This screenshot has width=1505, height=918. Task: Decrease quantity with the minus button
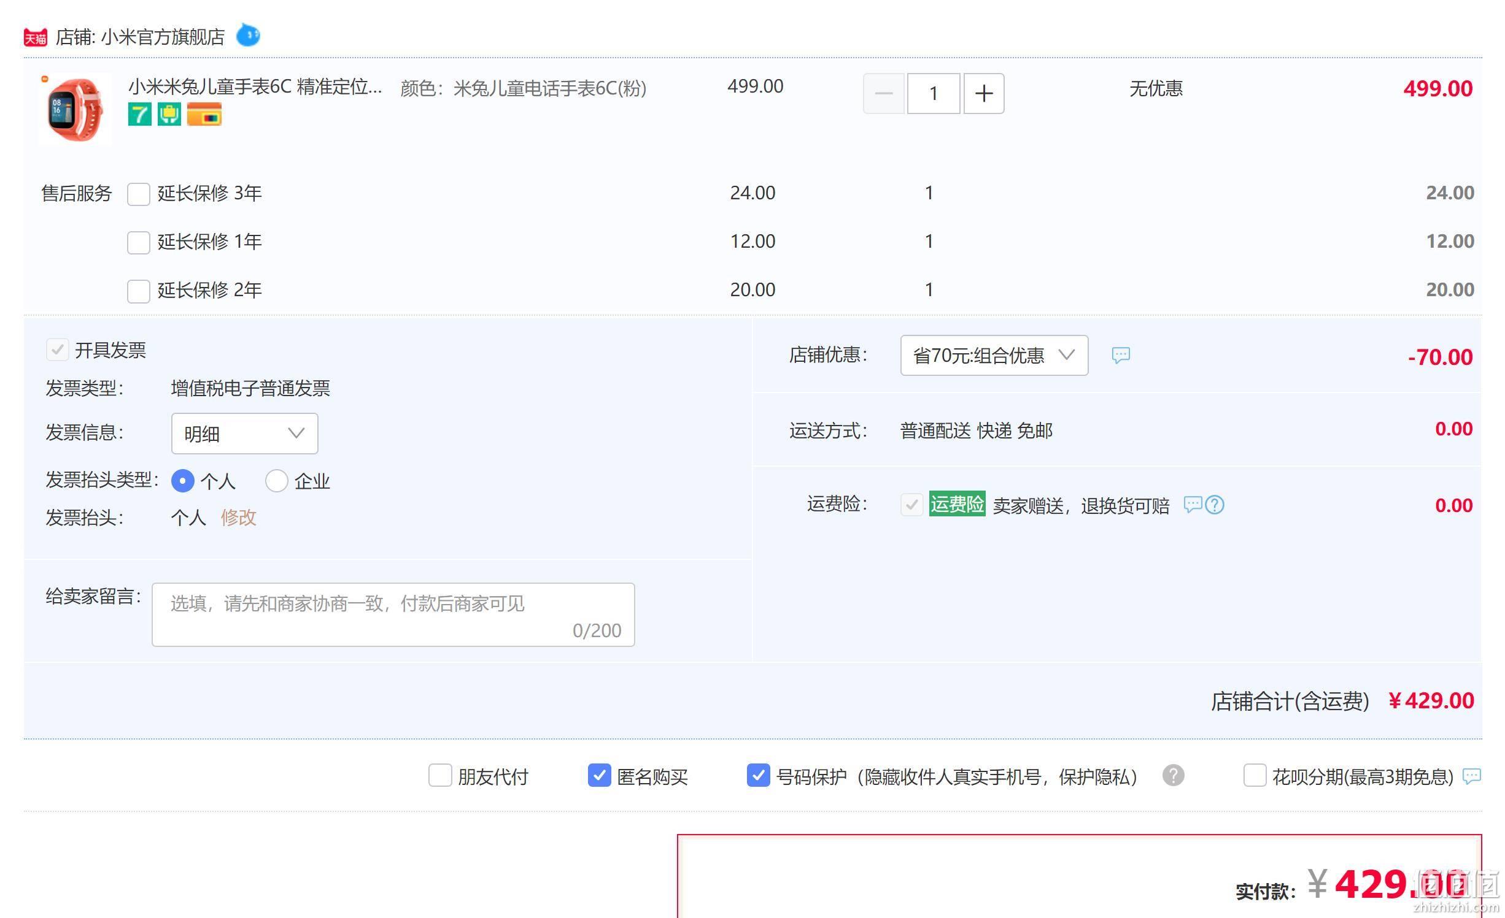[x=883, y=93]
